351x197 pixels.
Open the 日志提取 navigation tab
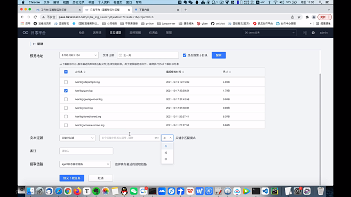[x=115, y=32]
